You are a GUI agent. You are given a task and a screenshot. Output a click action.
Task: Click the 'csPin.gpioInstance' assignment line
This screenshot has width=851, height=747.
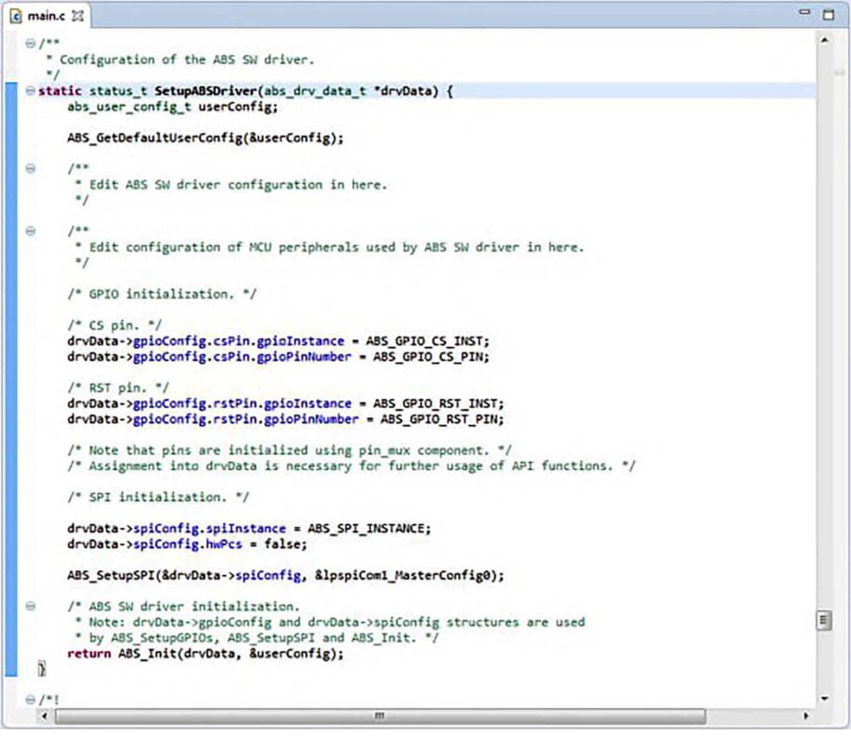coord(278,341)
